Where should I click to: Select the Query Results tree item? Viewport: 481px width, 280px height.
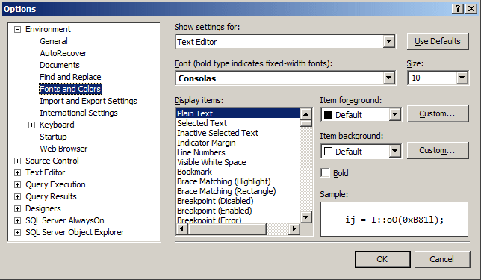click(51, 196)
